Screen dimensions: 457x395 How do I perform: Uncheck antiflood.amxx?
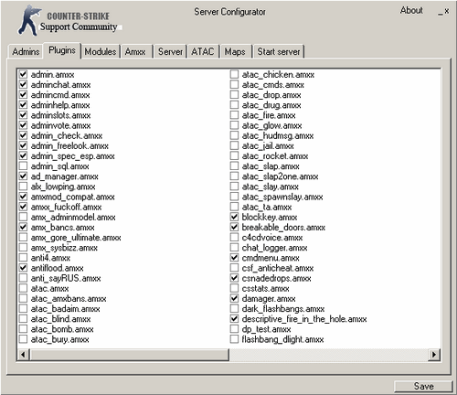point(23,268)
